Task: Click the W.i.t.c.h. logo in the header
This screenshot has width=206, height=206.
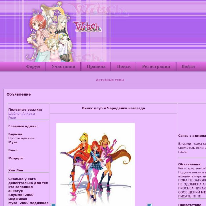Action: (87, 27)
